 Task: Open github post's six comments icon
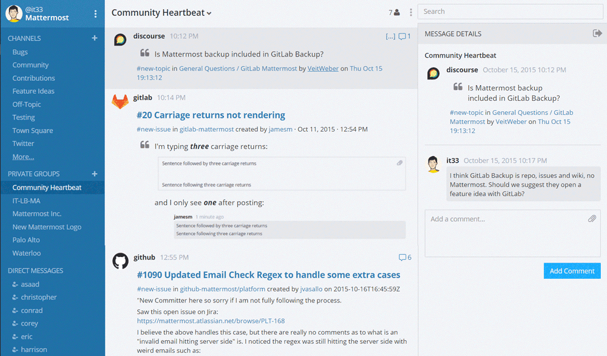click(x=405, y=257)
